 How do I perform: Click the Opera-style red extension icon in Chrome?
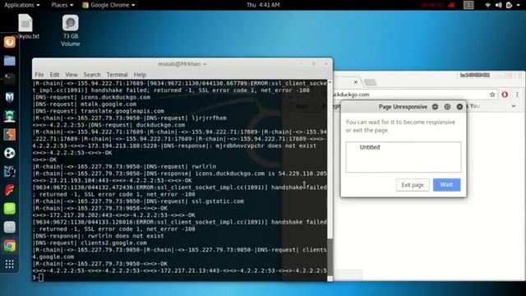click(x=505, y=95)
